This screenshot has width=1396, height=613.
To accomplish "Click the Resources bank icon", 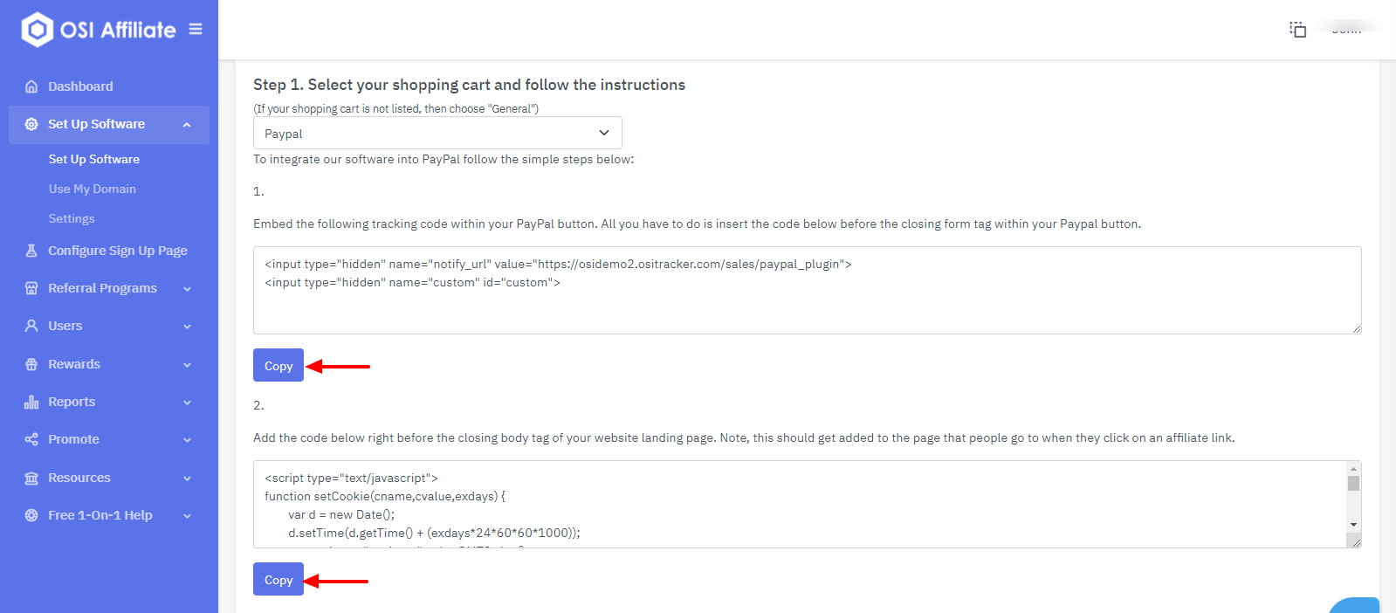I will tap(31, 478).
